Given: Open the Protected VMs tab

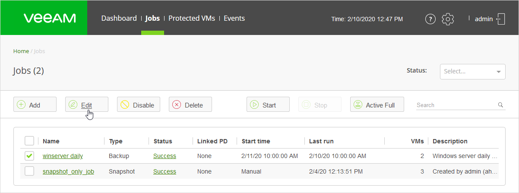Looking at the screenshot, I should click(192, 18).
